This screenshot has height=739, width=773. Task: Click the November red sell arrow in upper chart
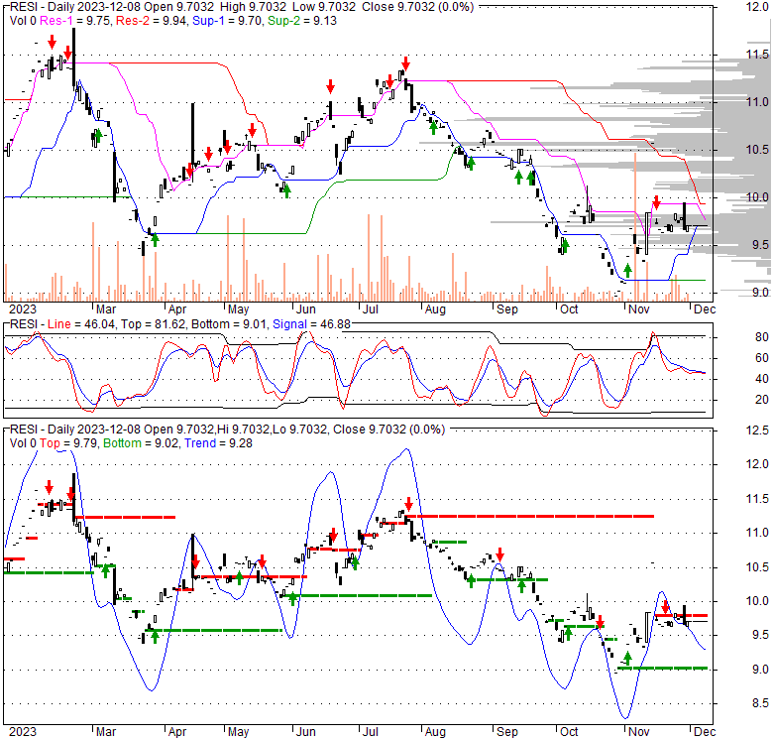click(656, 202)
